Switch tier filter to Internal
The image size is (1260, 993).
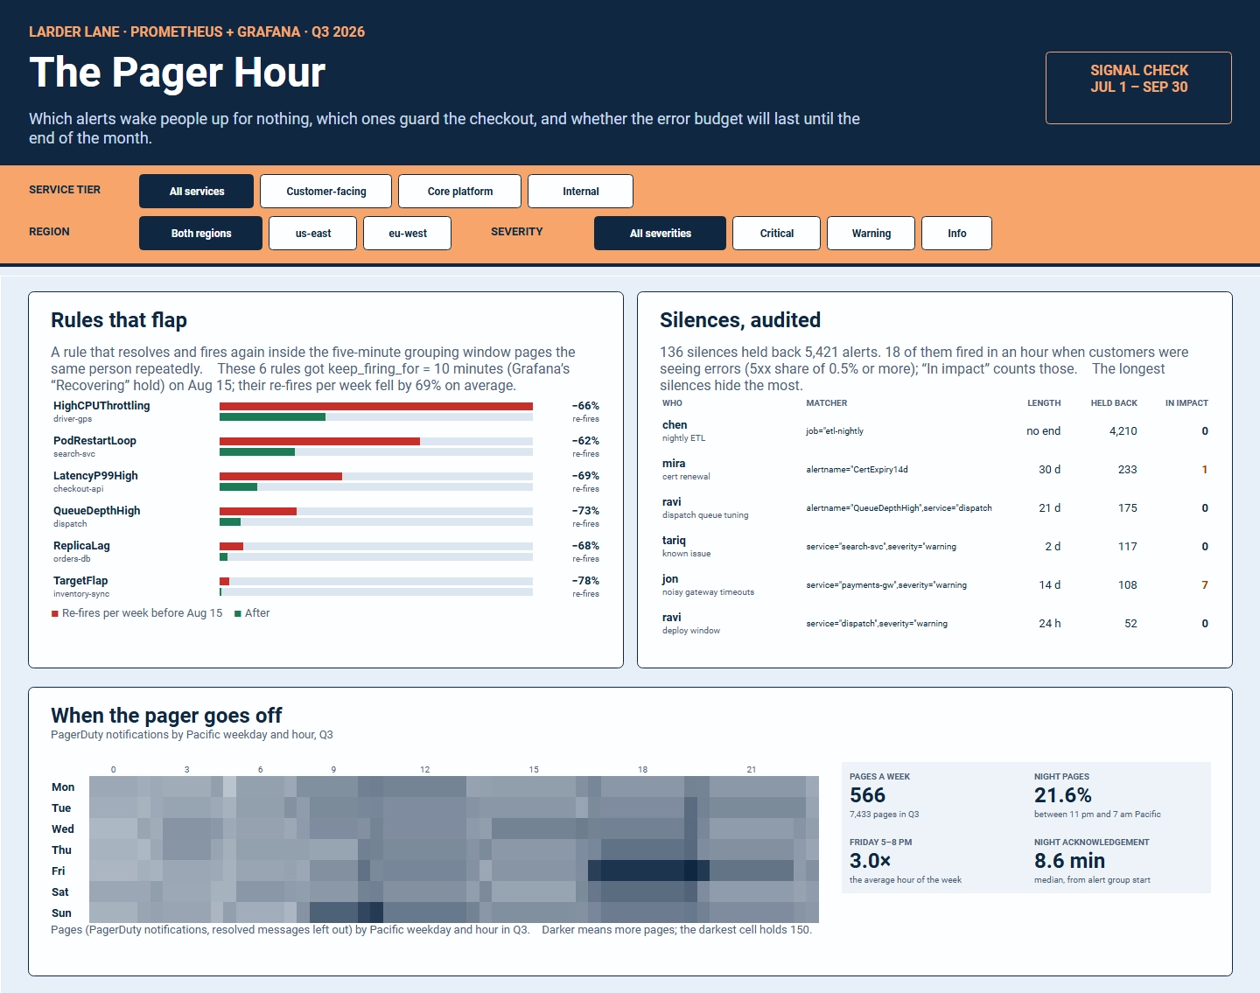(581, 192)
